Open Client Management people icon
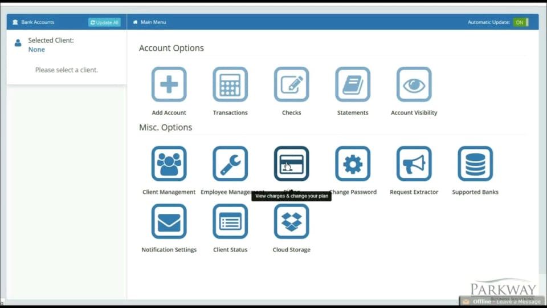The width and height of the screenshot is (547, 308). (169, 164)
